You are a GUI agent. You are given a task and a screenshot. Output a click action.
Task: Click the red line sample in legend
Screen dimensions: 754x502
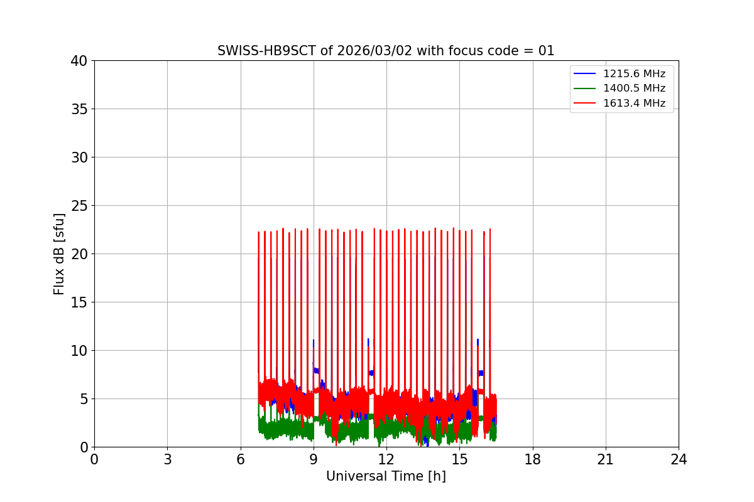click(x=585, y=104)
